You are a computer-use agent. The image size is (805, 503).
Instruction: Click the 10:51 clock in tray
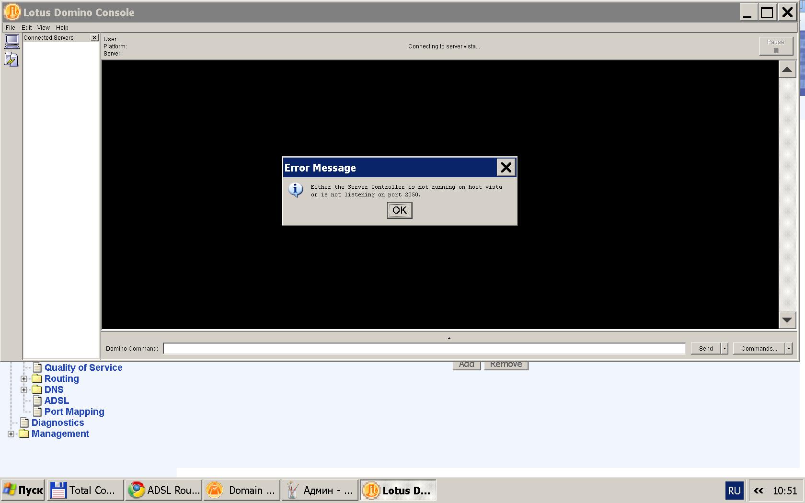pos(785,491)
